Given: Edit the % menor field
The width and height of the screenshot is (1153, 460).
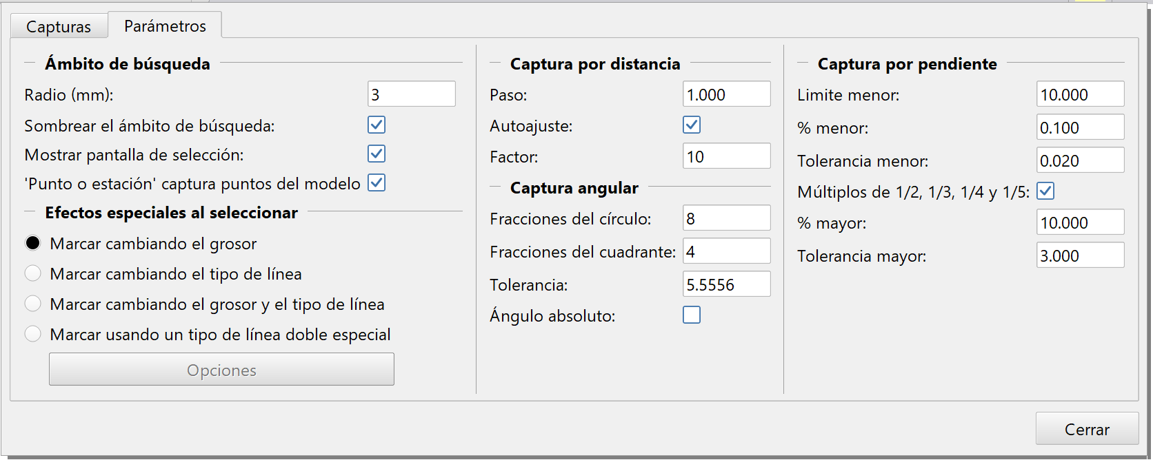Looking at the screenshot, I should click(1081, 127).
